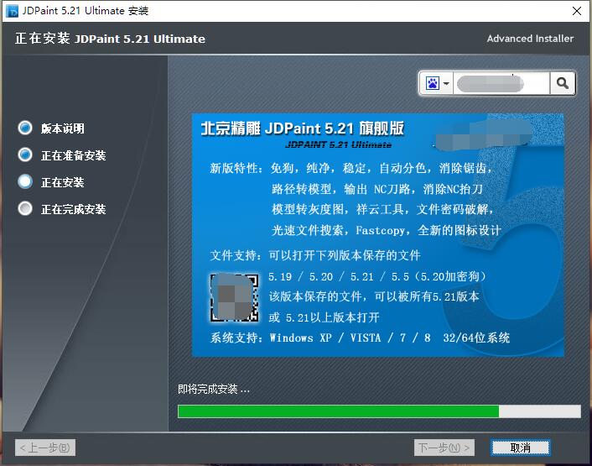Select the 正在安装 step bullet
Viewport: 592px width, 466px height.
[x=25, y=182]
